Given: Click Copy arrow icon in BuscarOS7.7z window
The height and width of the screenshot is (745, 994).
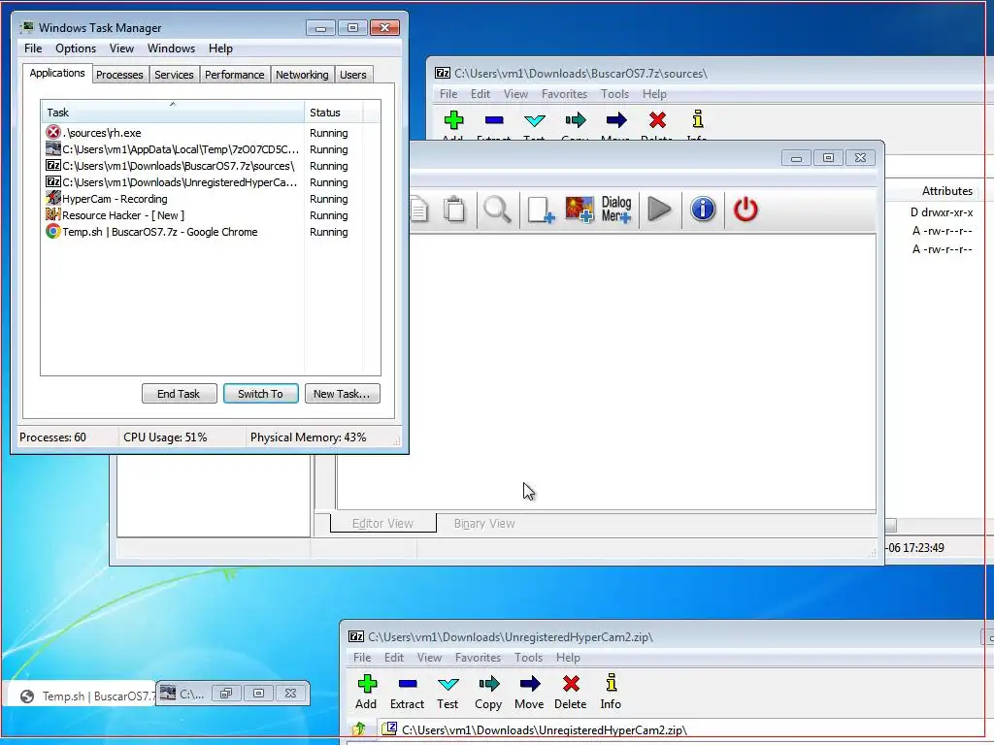Looking at the screenshot, I should coord(576,119).
